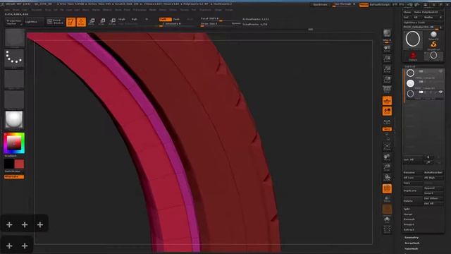Image resolution: width=451 pixels, height=254 pixels.
Task: Click the Append subtool button
Action: (433, 188)
